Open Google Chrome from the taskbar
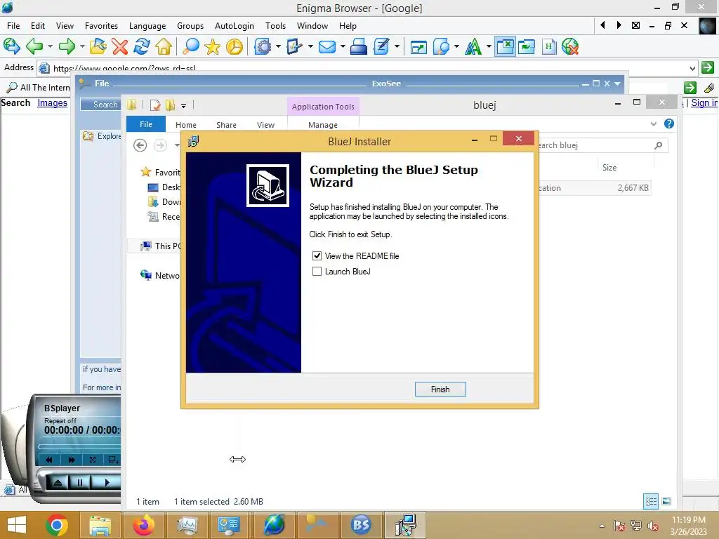Image resolution: width=719 pixels, height=539 pixels. (57, 525)
